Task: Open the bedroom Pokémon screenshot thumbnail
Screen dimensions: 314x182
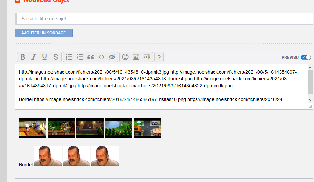Action: 33,128
